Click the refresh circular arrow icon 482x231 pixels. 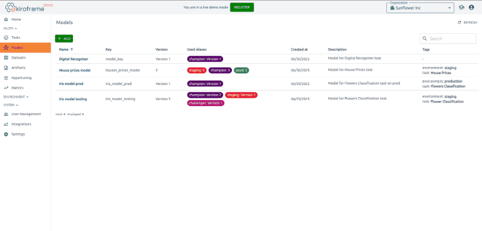[460, 22]
